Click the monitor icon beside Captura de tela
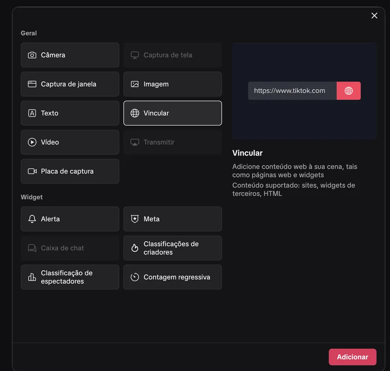Screen dimensions: 390x371 tap(135, 55)
